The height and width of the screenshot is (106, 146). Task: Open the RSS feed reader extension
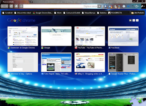pos(110,6)
